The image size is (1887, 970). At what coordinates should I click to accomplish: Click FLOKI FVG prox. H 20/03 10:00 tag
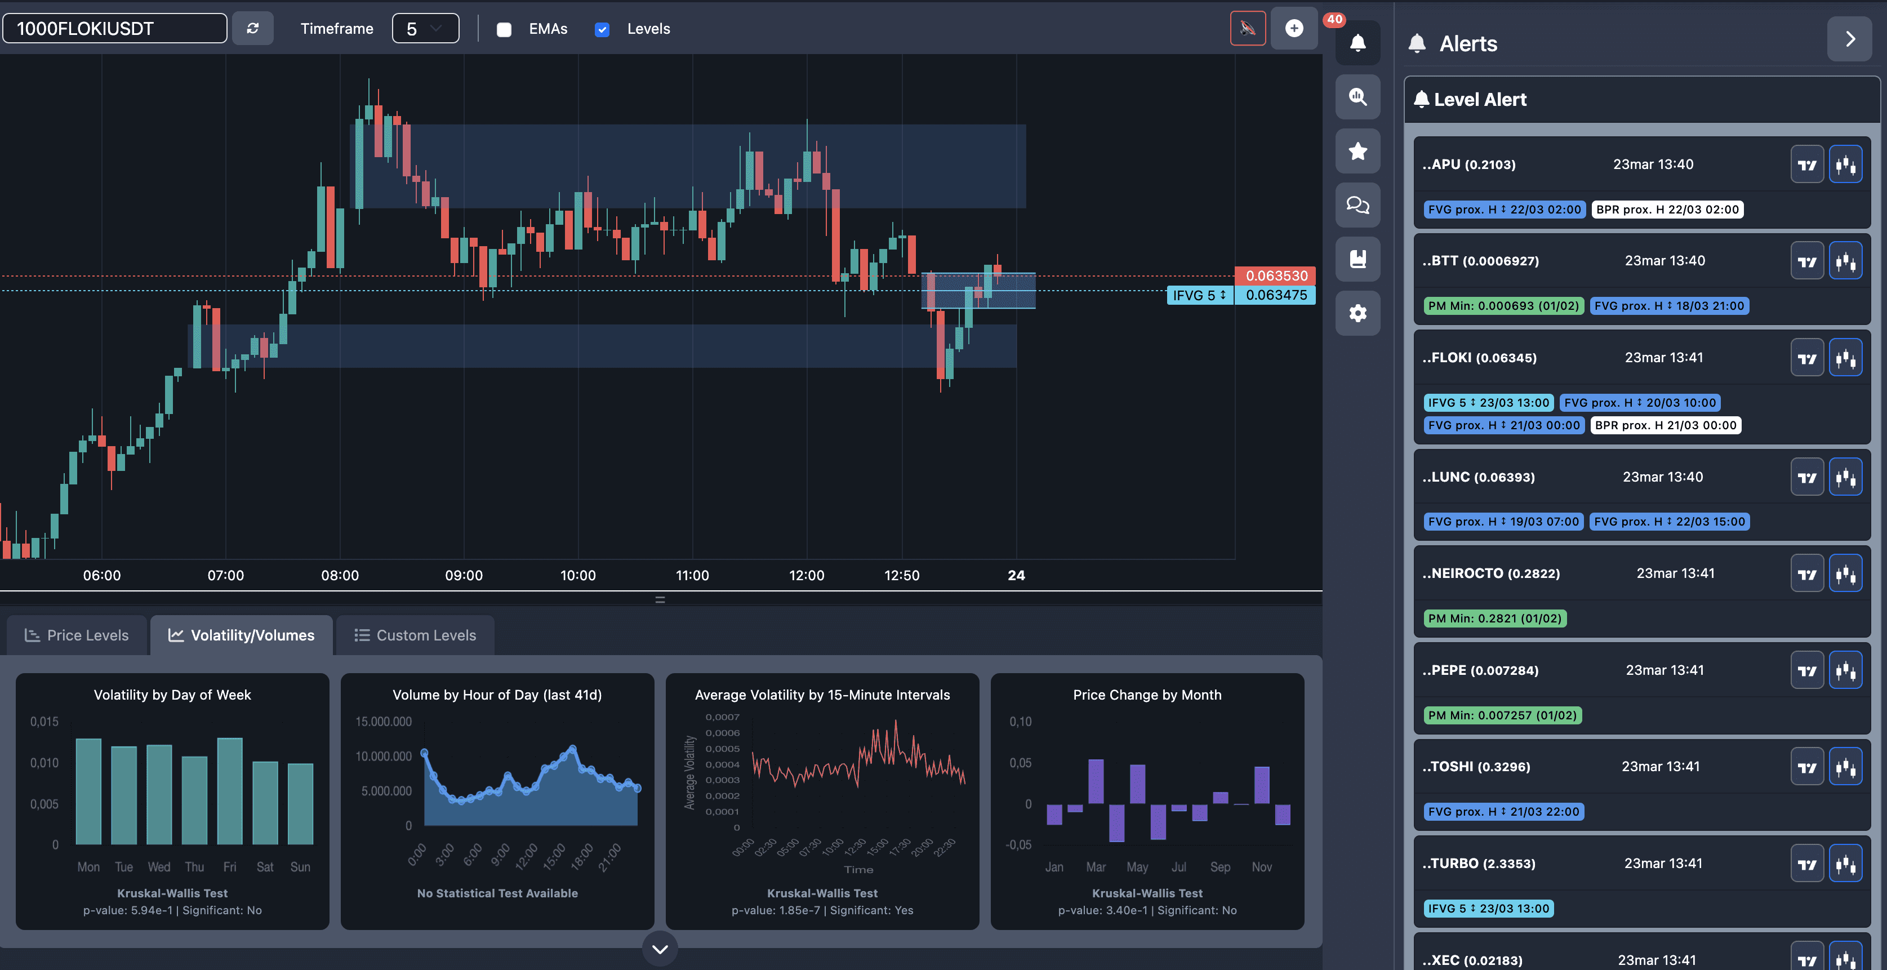[x=1639, y=403]
